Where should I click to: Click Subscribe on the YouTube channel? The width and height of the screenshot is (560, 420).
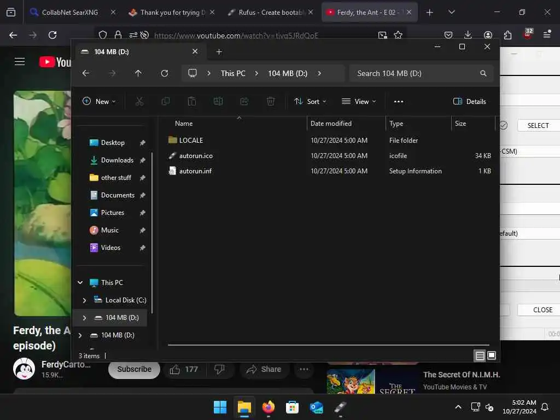tap(135, 369)
